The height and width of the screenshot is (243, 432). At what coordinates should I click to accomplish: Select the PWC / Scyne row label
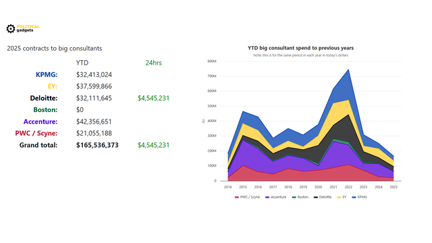tap(36, 134)
